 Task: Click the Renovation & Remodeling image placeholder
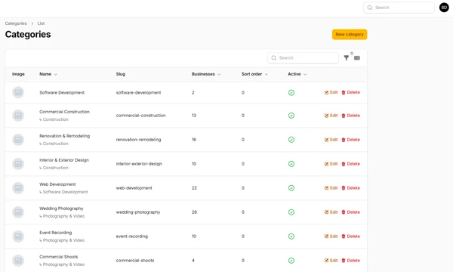pyautogui.click(x=18, y=140)
